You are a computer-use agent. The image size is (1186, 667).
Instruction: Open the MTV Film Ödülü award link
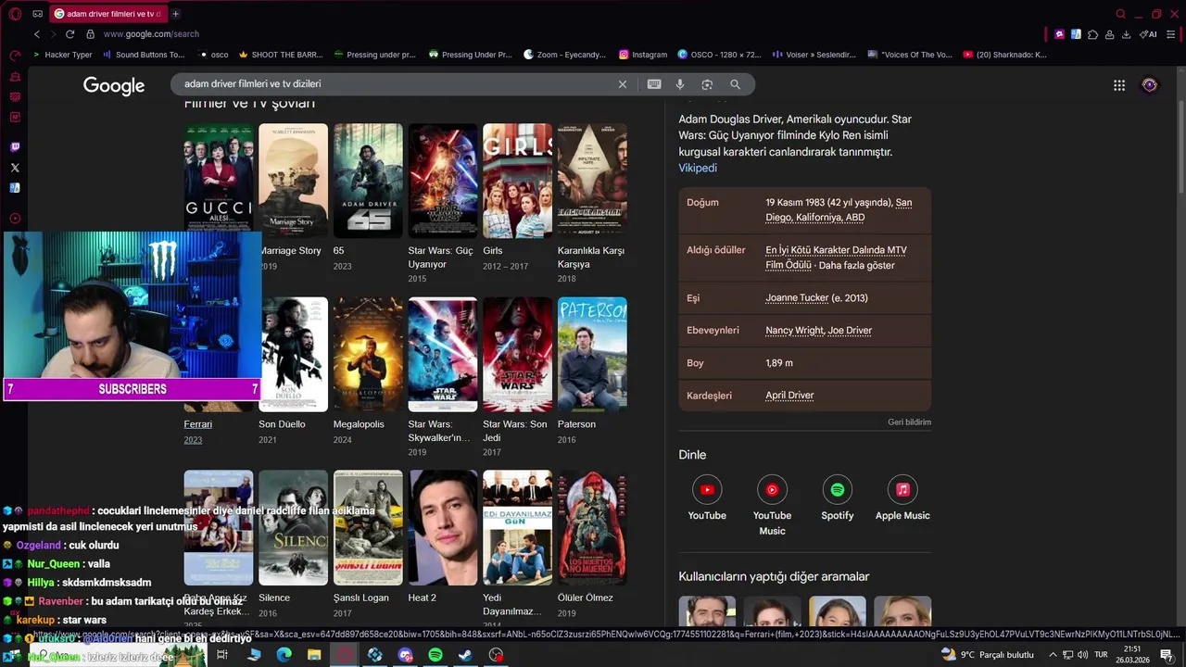pos(836,258)
